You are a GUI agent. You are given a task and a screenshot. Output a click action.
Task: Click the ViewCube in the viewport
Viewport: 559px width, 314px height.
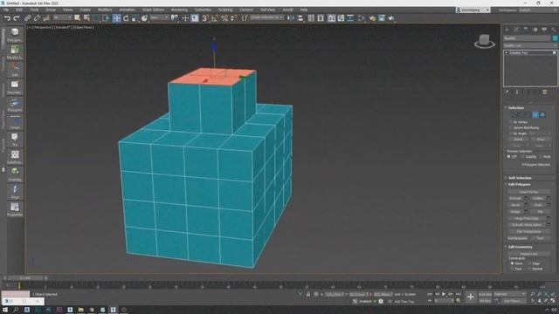coord(485,42)
